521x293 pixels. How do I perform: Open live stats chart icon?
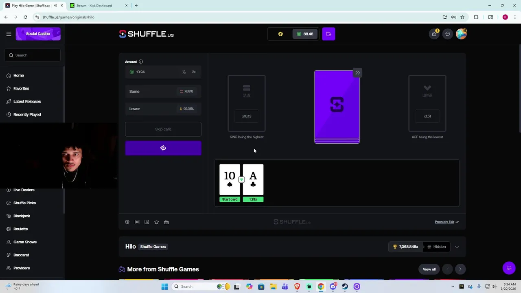(x=147, y=222)
